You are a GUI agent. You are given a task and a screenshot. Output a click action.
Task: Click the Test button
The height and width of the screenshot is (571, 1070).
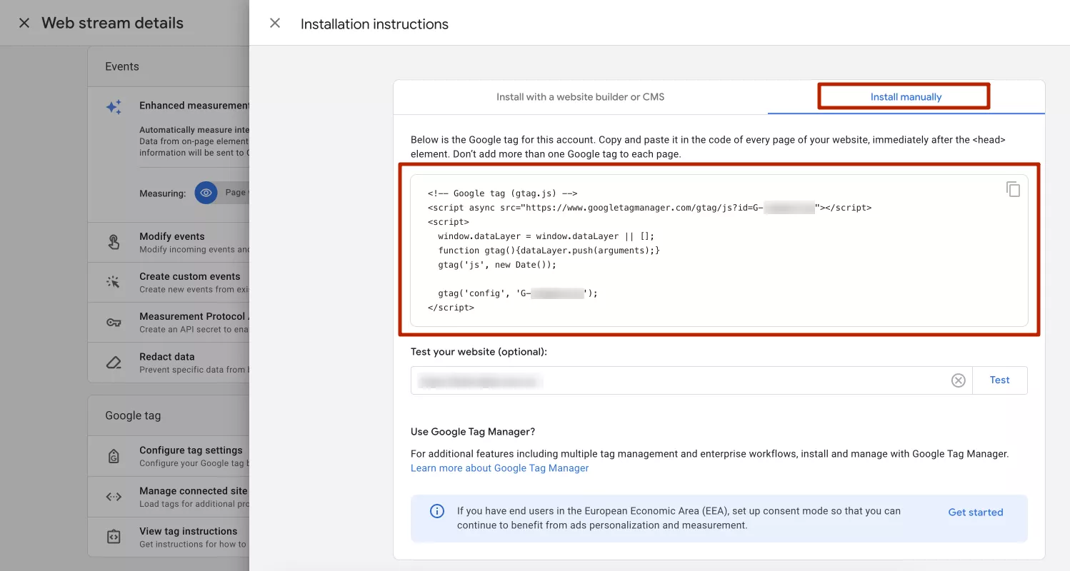pyautogui.click(x=999, y=380)
